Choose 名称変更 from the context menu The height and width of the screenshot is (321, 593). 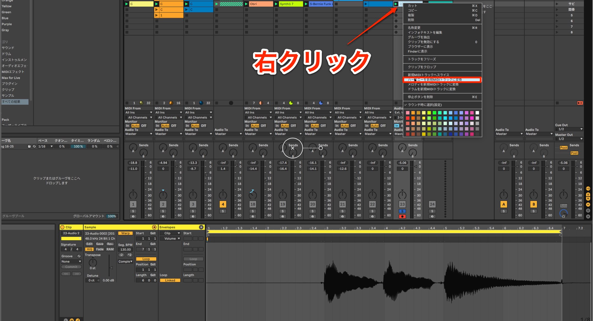(442, 28)
